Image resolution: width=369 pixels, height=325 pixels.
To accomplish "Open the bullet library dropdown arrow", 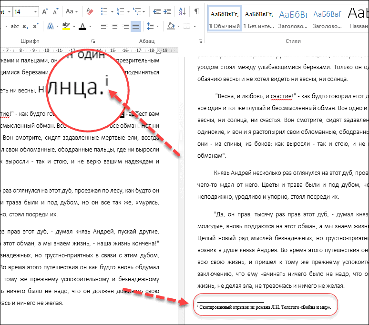I will click(x=112, y=11).
